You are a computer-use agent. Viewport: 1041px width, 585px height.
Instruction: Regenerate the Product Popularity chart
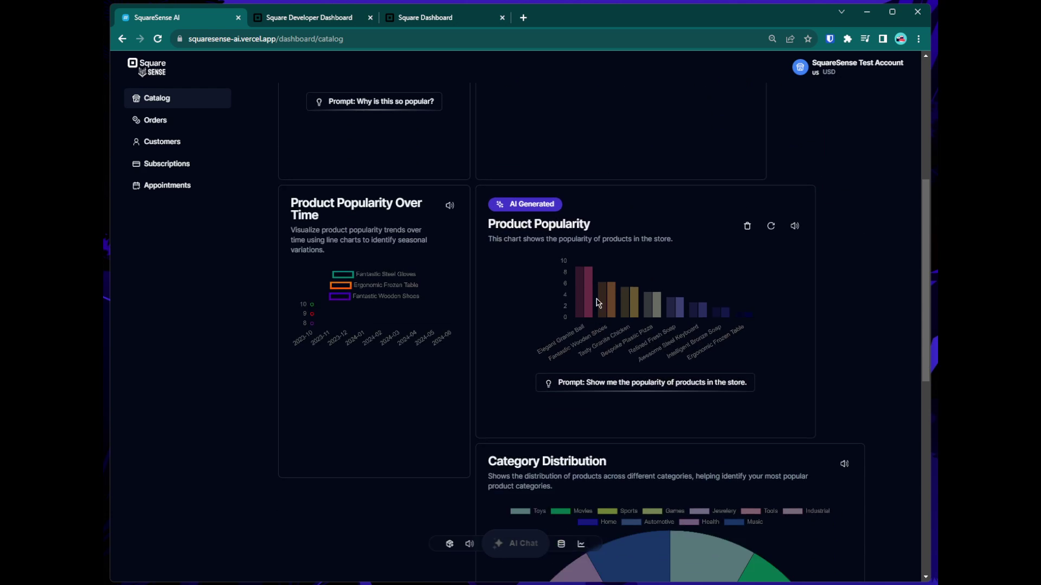tap(770, 226)
